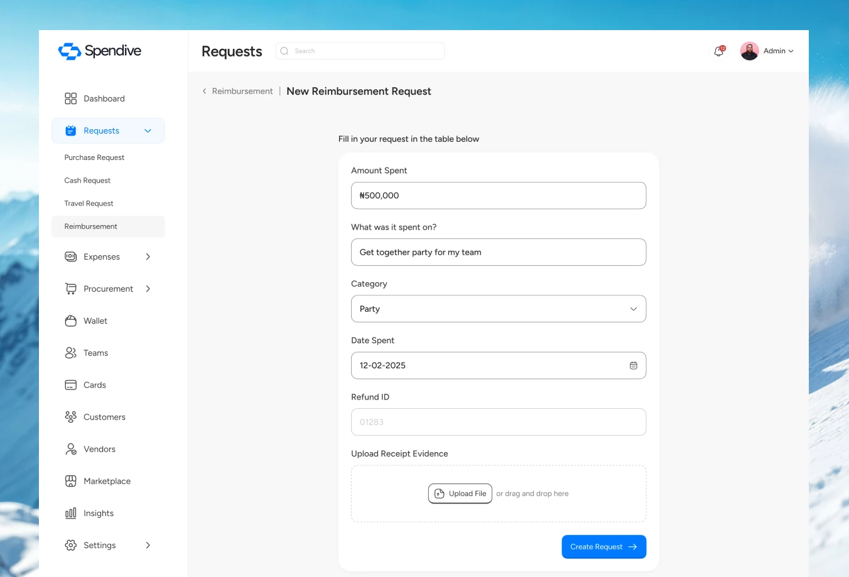This screenshot has width=849, height=577.
Task: Click the top Search field
Action: tap(360, 51)
